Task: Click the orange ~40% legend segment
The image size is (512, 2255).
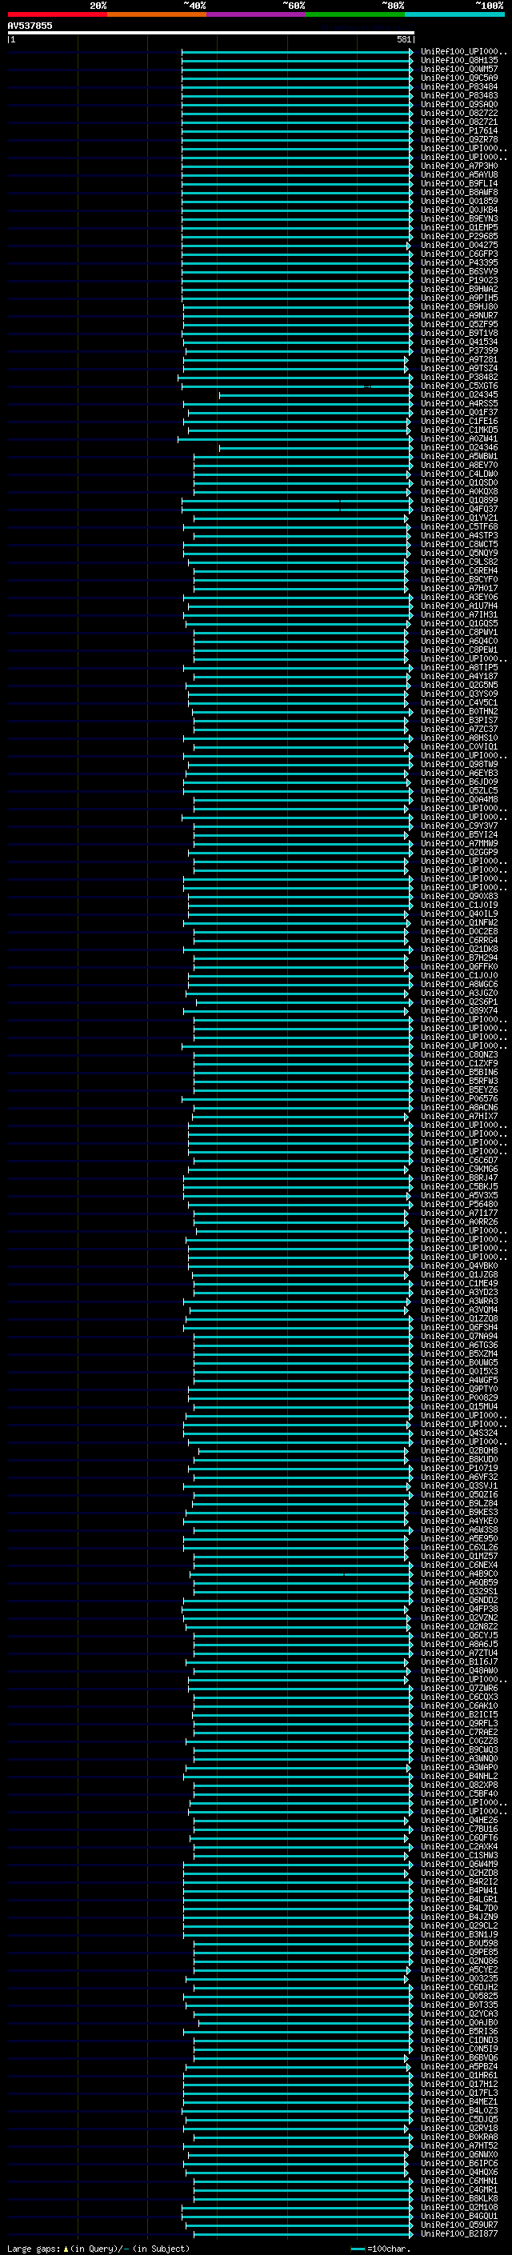Action: tap(157, 14)
